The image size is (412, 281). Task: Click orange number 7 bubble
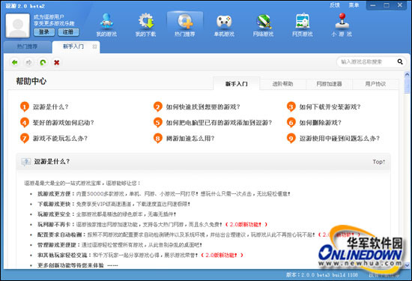(x=25, y=139)
